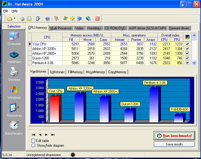Image resolution: width=201 pixels, height=159 pixels.
Task: Click the yellow sun toolbar icon
Action: pyautogui.click(x=72, y=19)
